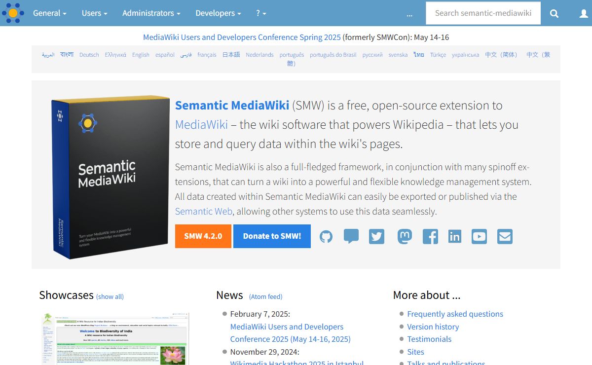Image resolution: width=592 pixels, height=365 pixels.
Task: Switch language to English
Action: coord(141,55)
